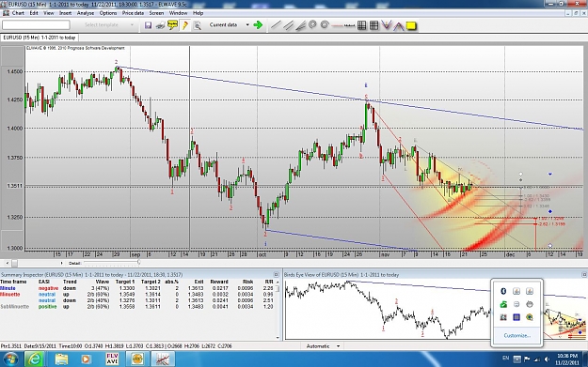The width and height of the screenshot is (588, 367).
Task: Click the Minute time frame row
Action: [137, 288]
